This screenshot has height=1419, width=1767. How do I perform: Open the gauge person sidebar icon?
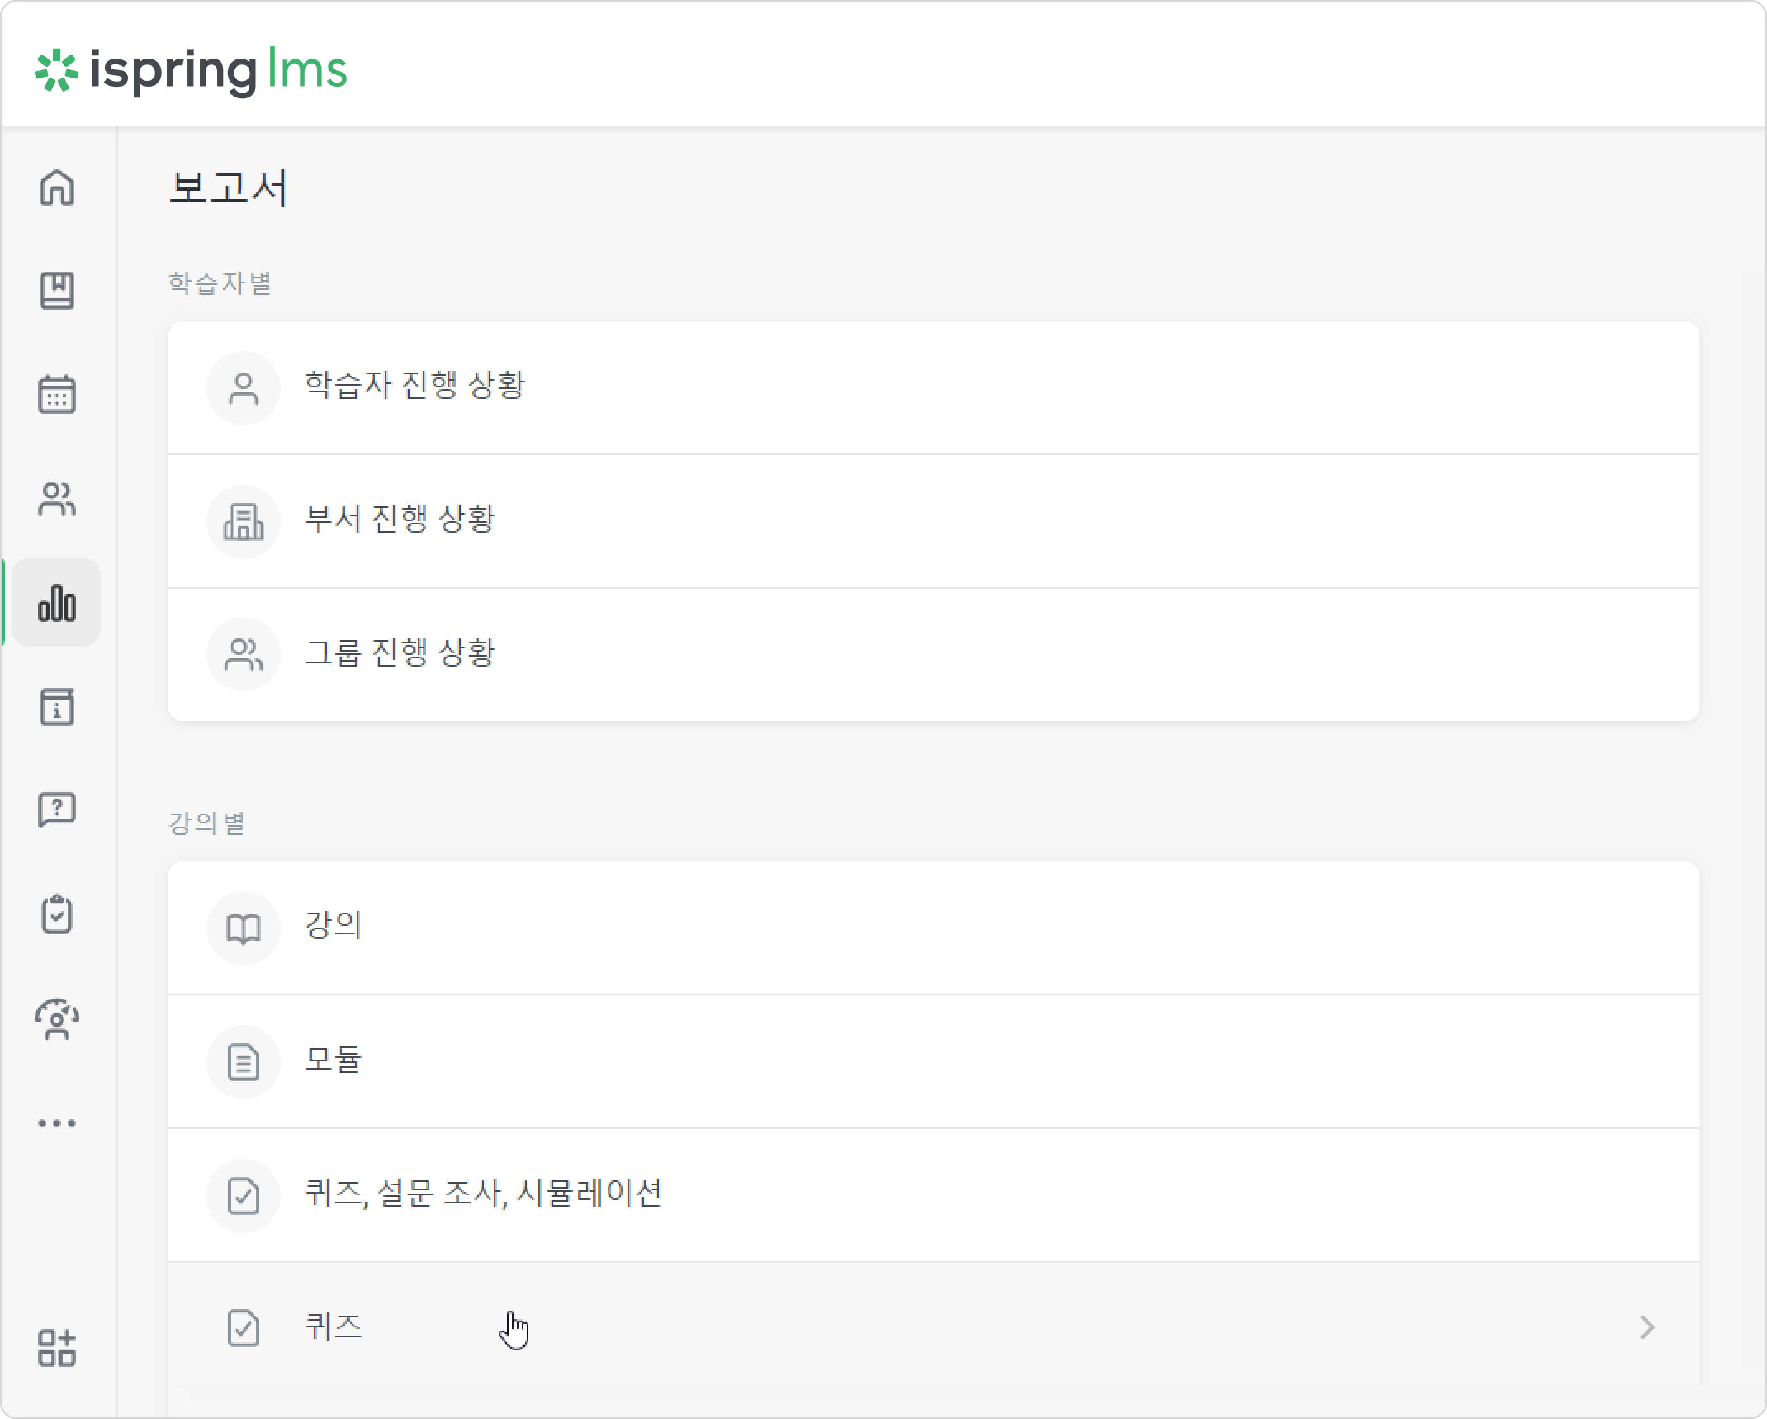point(57,1019)
